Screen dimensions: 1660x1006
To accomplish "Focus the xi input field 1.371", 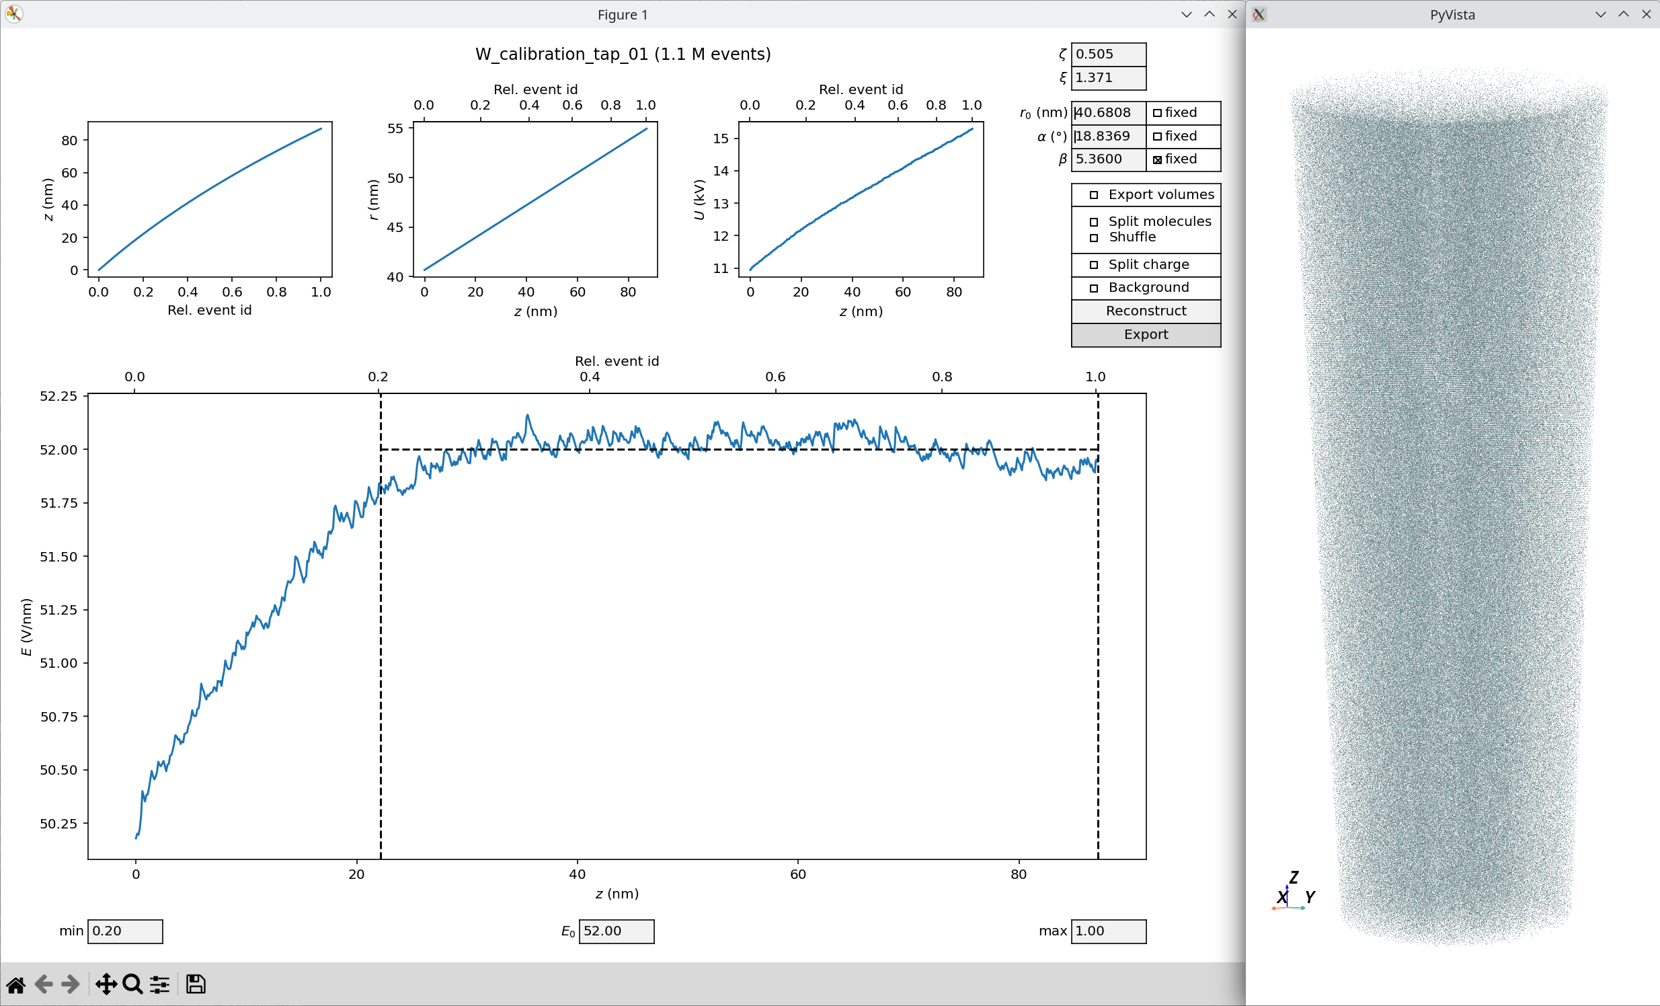I will coord(1109,78).
